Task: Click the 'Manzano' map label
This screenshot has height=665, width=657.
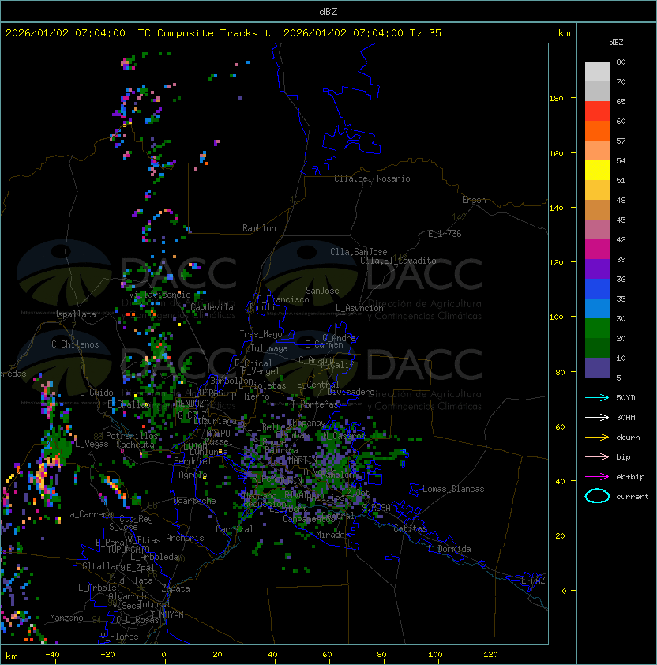Action: [x=66, y=618]
